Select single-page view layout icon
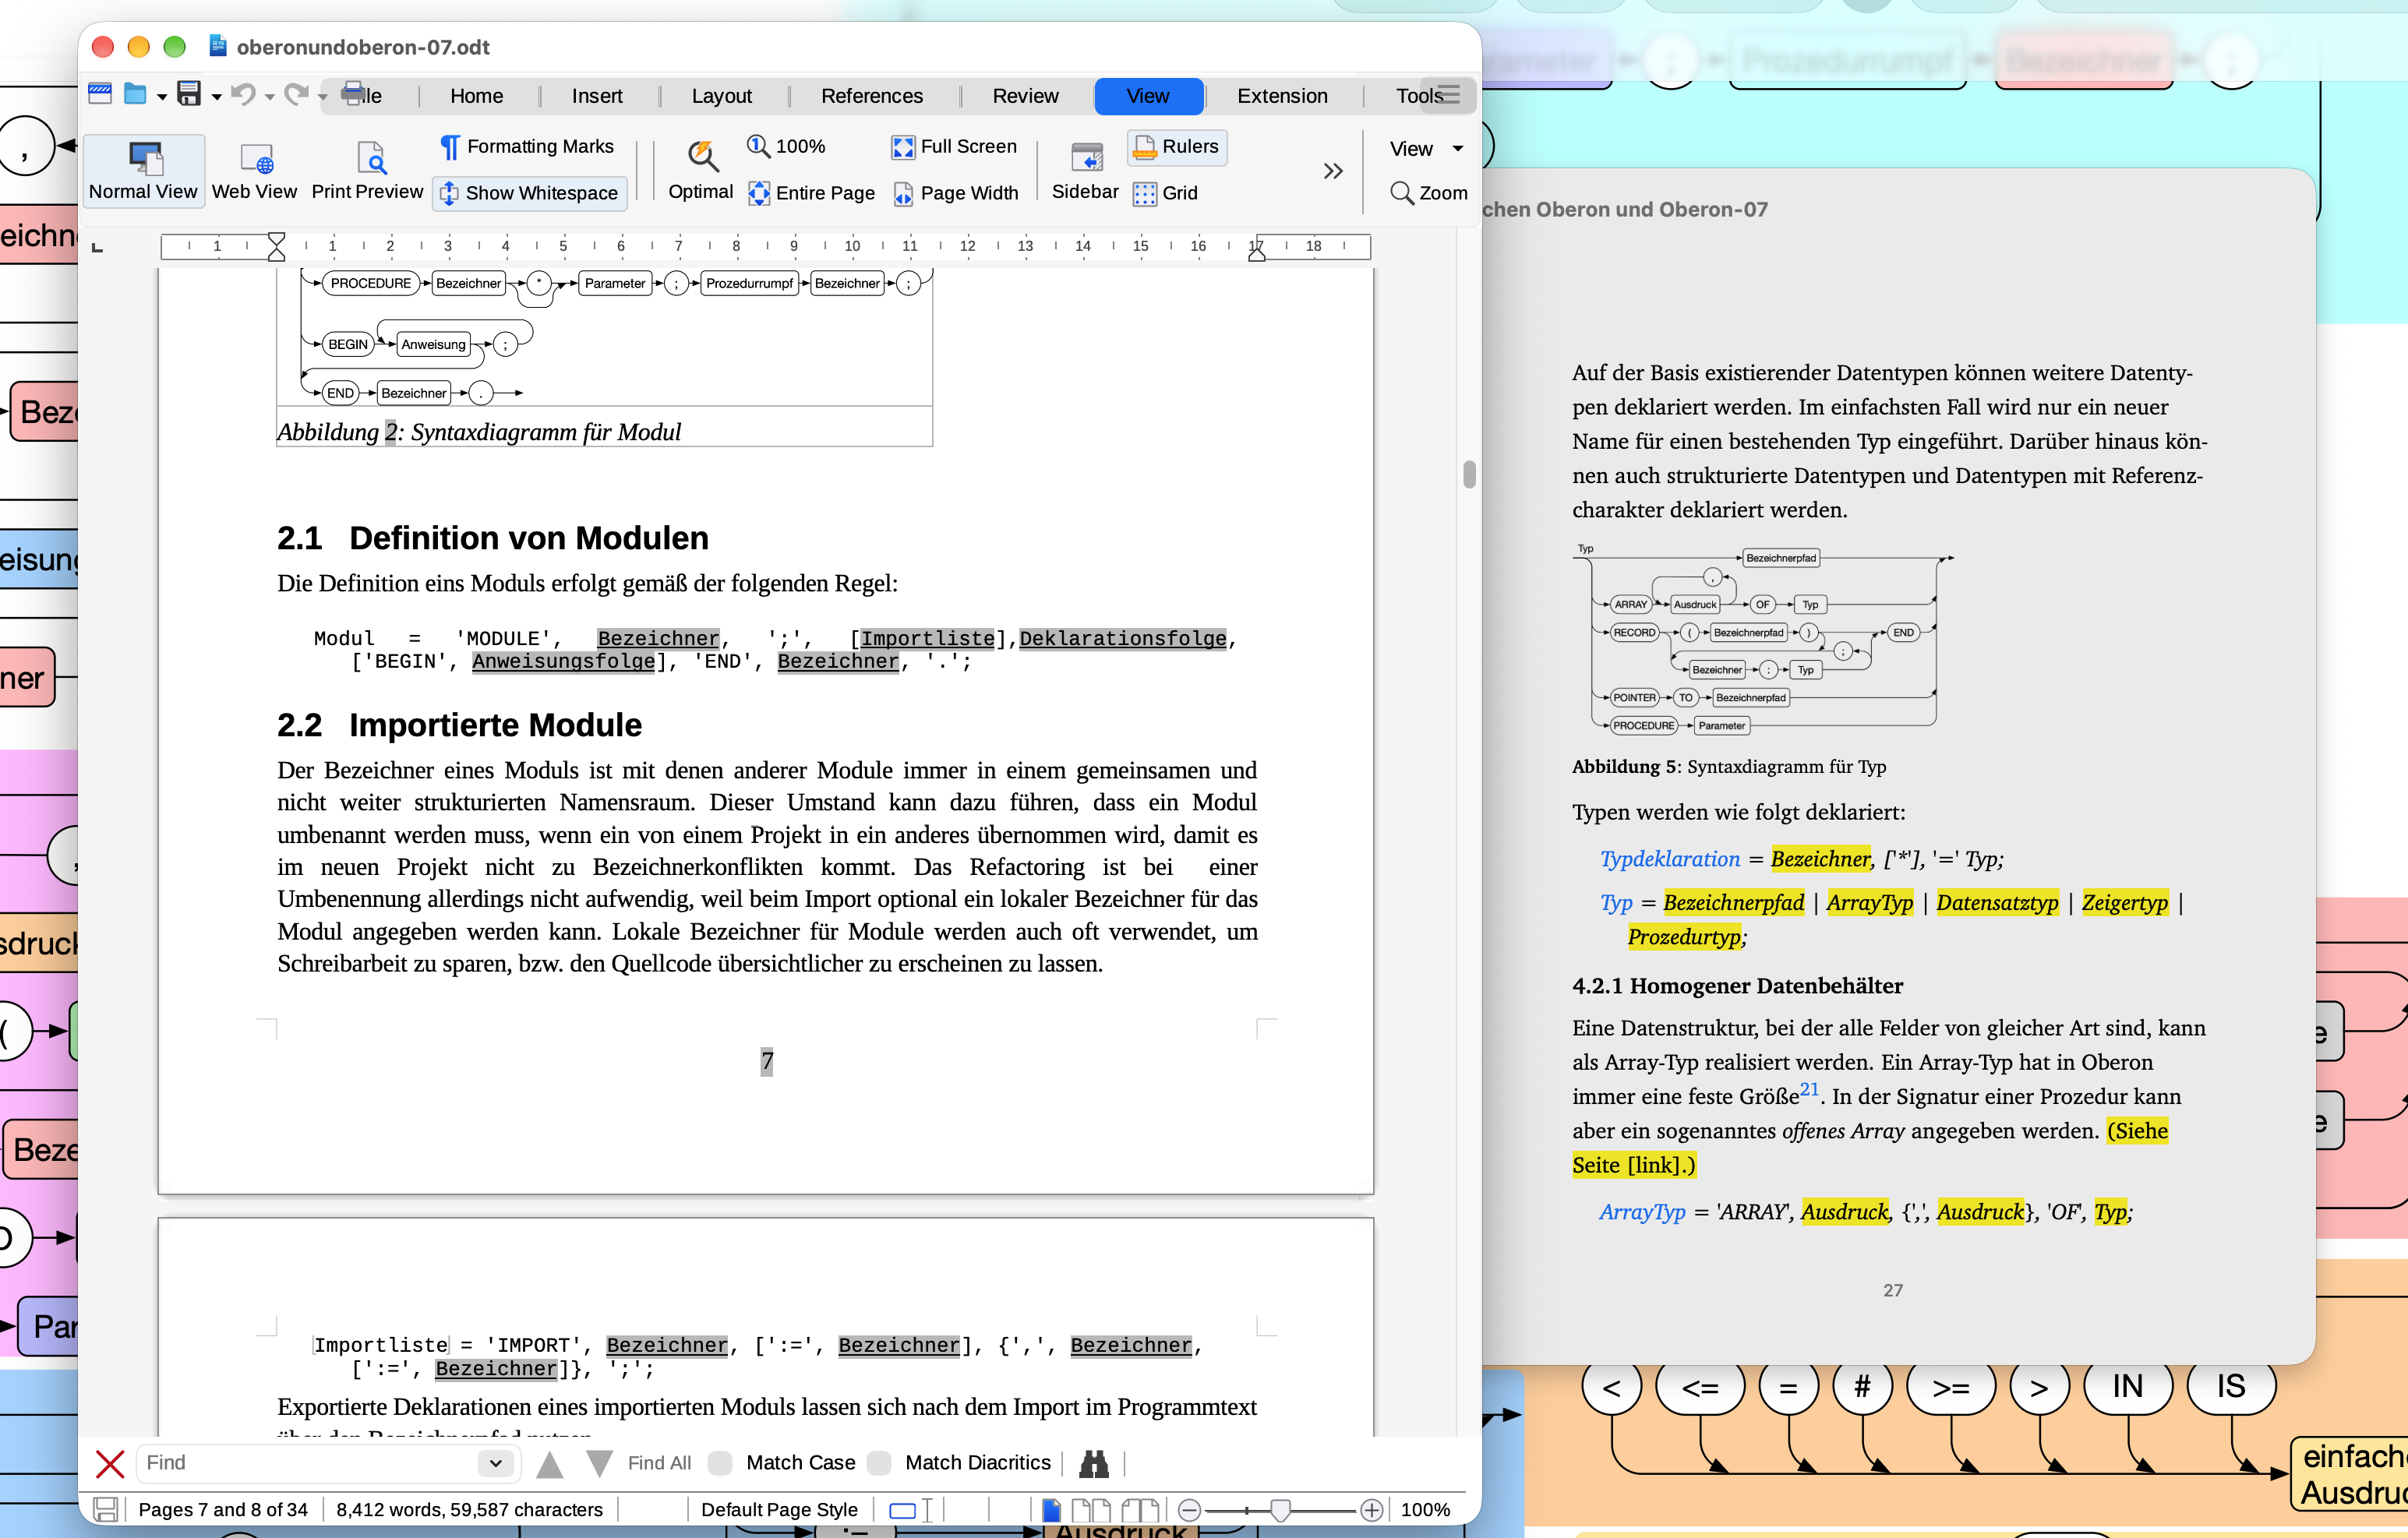 coord(1051,1510)
